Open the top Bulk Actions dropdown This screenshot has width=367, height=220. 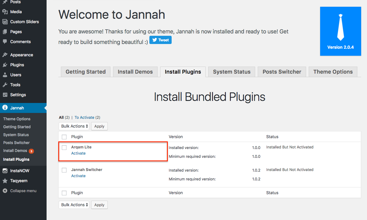click(74, 126)
